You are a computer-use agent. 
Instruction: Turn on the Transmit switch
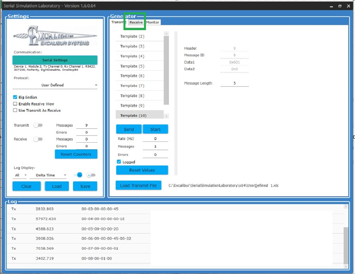click(38, 125)
